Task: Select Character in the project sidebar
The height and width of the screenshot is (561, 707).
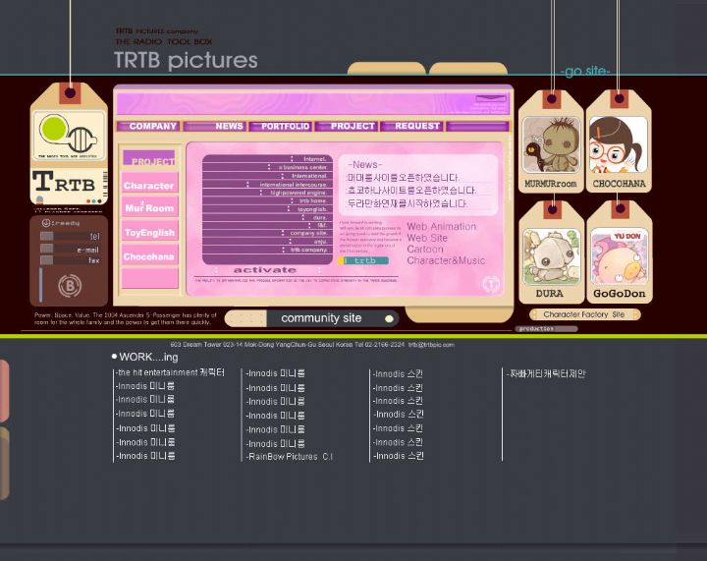Action: pos(149,185)
